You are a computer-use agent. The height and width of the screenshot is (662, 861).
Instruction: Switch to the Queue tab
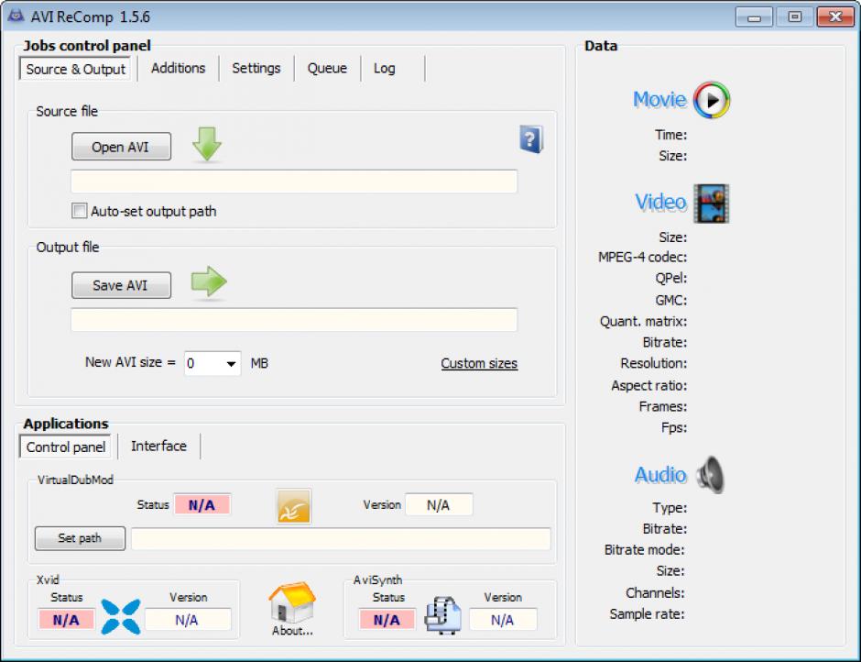tap(327, 68)
